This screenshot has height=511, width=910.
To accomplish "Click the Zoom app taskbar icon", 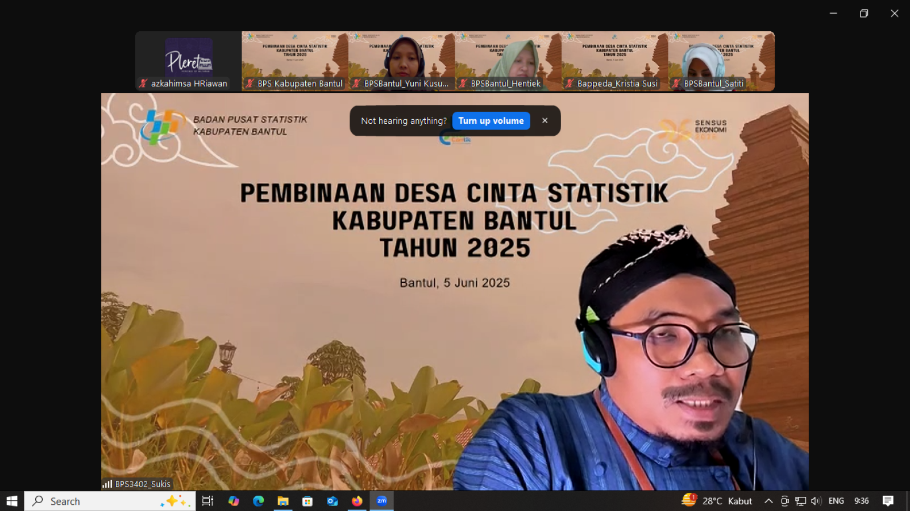I will tap(382, 501).
